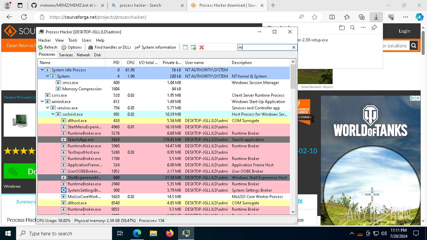This screenshot has width=427, height=240.
Task: Open the Hacker menu
Action: pyautogui.click(x=45, y=40)
